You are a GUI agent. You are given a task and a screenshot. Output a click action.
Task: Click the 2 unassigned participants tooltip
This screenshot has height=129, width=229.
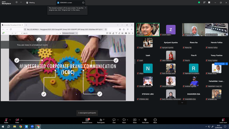(x=87, y=113)
